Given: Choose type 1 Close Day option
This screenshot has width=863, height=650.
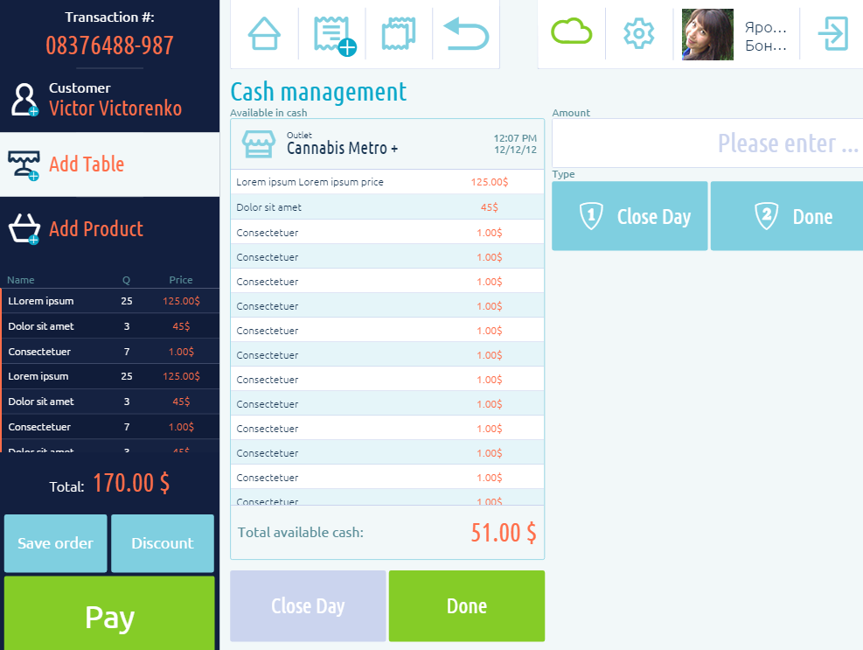Looking at the screenshot, I should 630,216.
